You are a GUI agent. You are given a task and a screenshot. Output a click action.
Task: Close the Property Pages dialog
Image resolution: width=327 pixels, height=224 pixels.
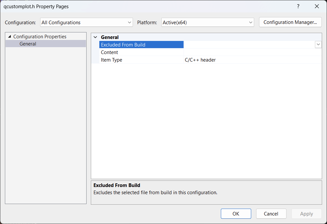(x=317, y=7)
